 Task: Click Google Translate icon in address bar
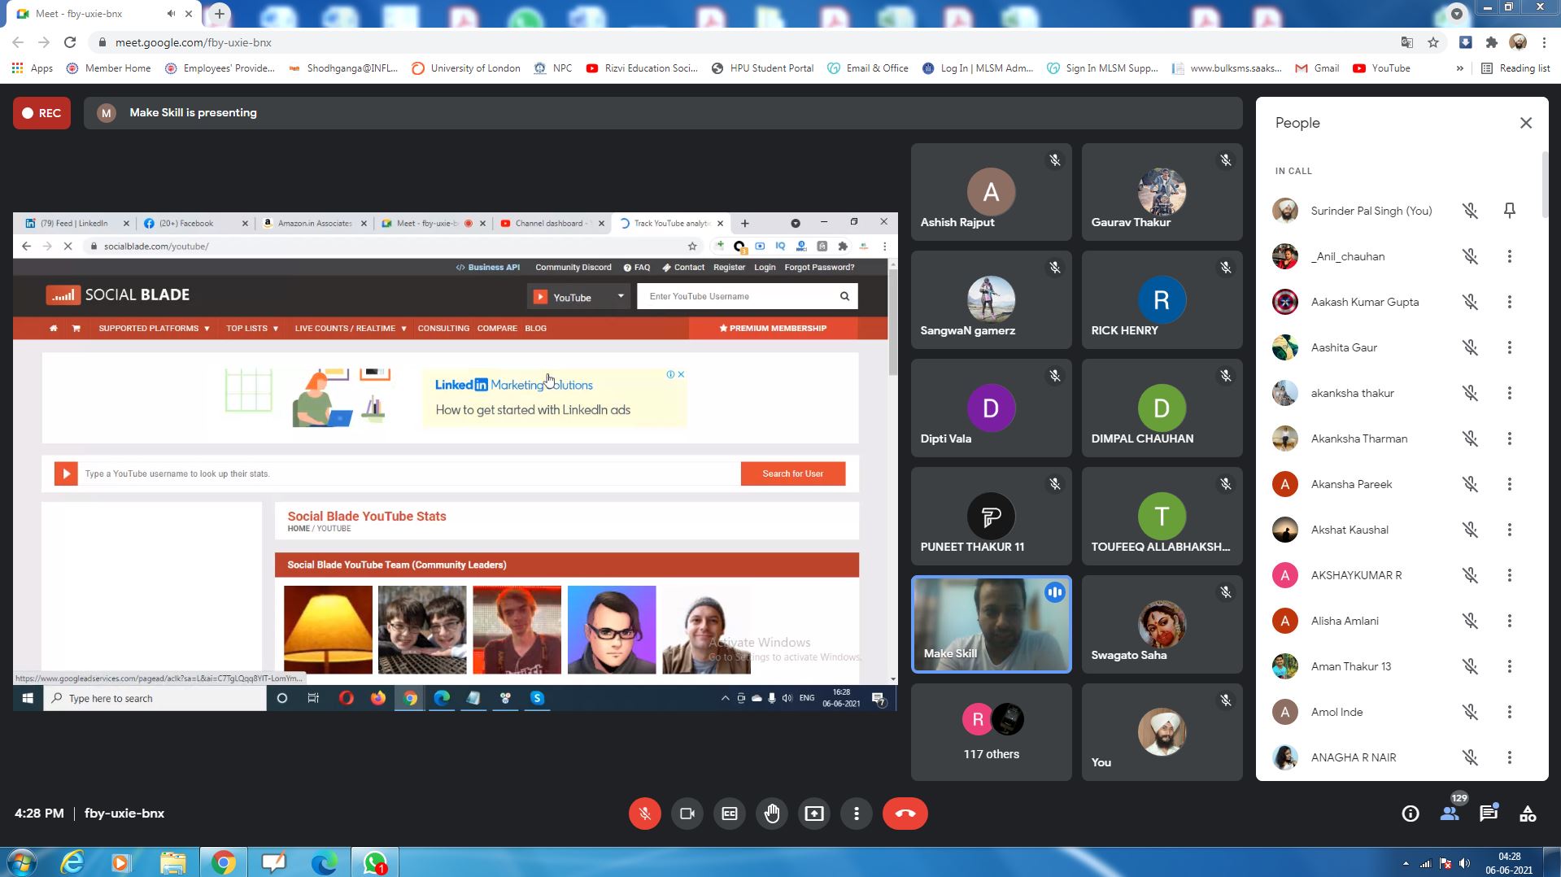1406,42
